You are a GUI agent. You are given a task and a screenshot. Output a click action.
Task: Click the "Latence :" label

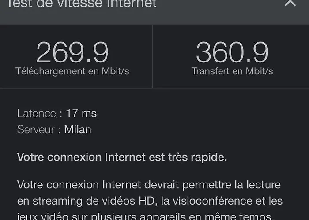point(40,114)
